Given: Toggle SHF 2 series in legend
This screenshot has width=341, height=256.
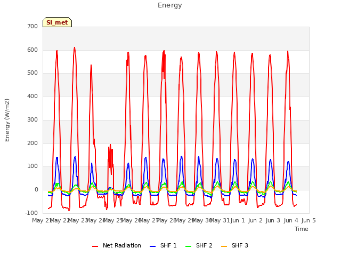Looking at the screenshot, I should coord(199,245).
